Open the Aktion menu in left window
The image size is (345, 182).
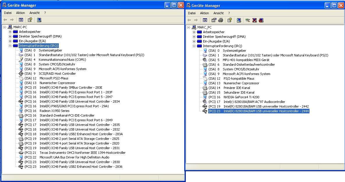click(20, 13)
